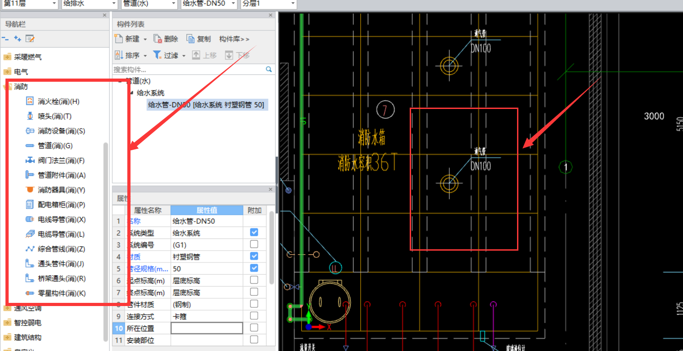The height and width of the screenshot is (351, 683).
Task: Expand the 建筑结构 category
Action: tap(7, 337)
